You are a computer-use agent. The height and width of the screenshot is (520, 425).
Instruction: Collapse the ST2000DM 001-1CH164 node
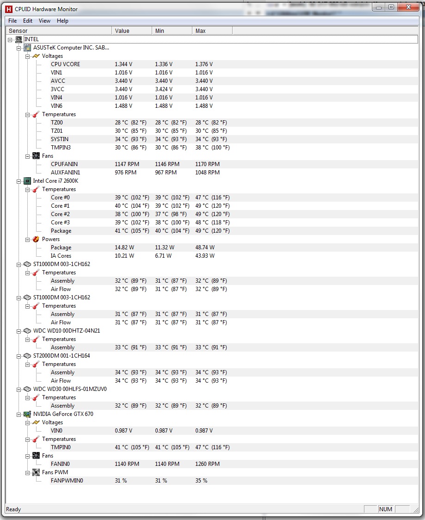click(x=19, y=356)
